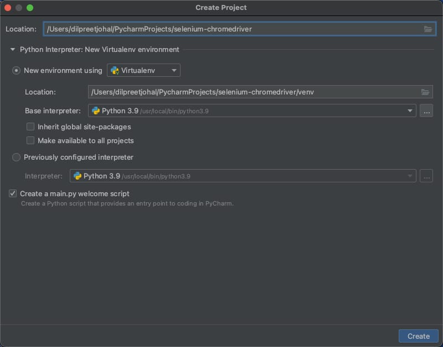Open the Base interpreter dropdown
The height and width of the screenshot is (347, 443).
pos(410,111)
